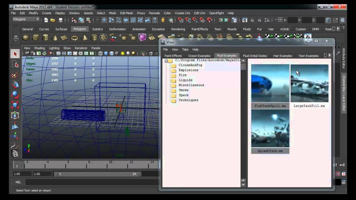Image resolution: width=356 pixels, height=200 pixels.
Task: Click the time range slider bar
Action: [97, 174]
